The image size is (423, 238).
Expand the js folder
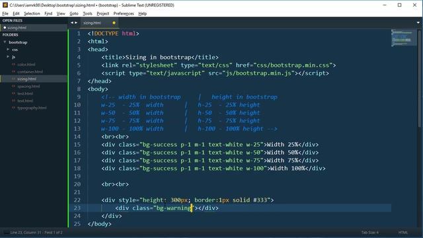click(x=8, y=57)
